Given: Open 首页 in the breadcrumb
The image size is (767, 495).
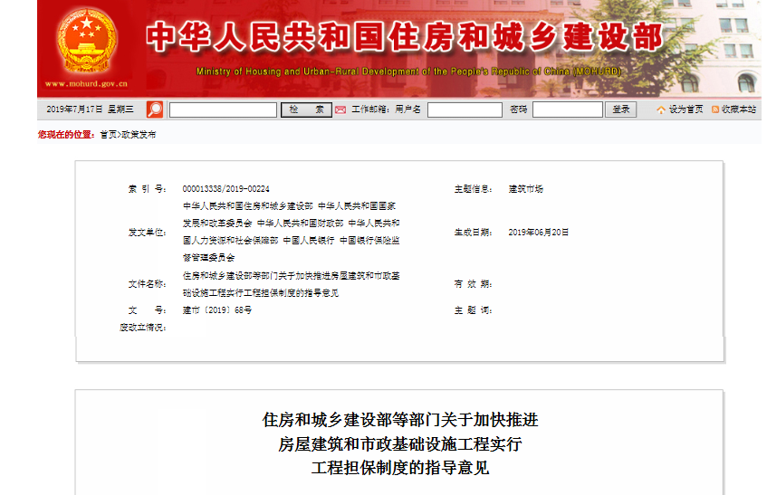Looking at the screenshot, I should 108,134.
